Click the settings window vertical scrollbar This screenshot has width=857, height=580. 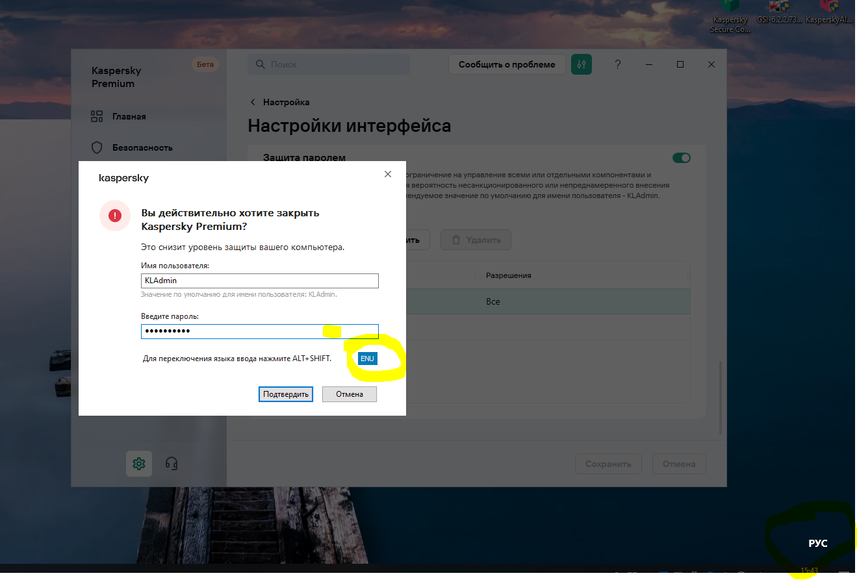(x=720, y=397)
